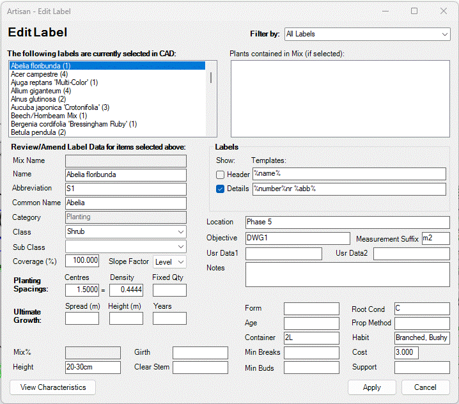Open View Characteristics
Viewport: 459px width, 404px height.
pyautogui.click(x=52, y=387)
